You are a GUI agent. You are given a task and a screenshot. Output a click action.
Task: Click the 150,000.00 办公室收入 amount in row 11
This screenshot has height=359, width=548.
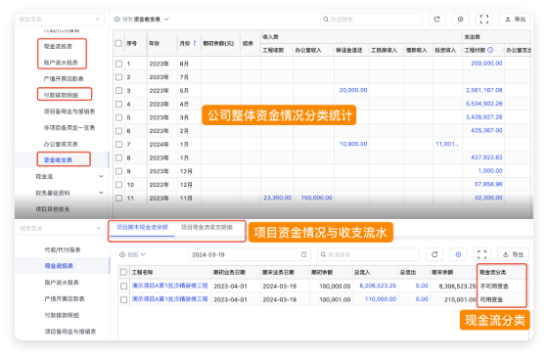pos(317,198)
